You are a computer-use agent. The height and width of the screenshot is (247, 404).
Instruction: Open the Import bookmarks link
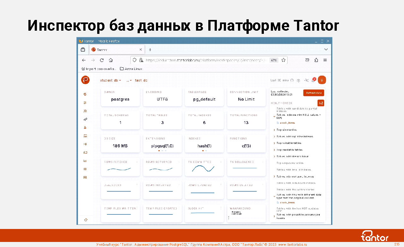[98, 69]
